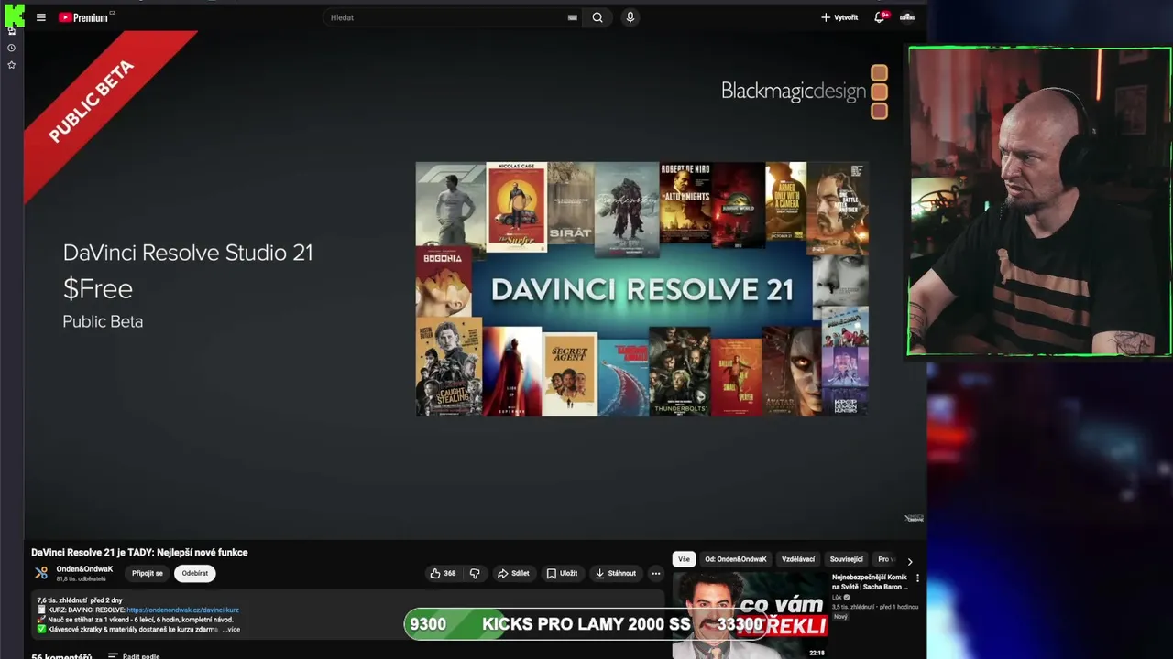Click the green Kick logo overlay
Image resolution: width=1173 pixels, height=659 pixels.
[x=13, y=15]
